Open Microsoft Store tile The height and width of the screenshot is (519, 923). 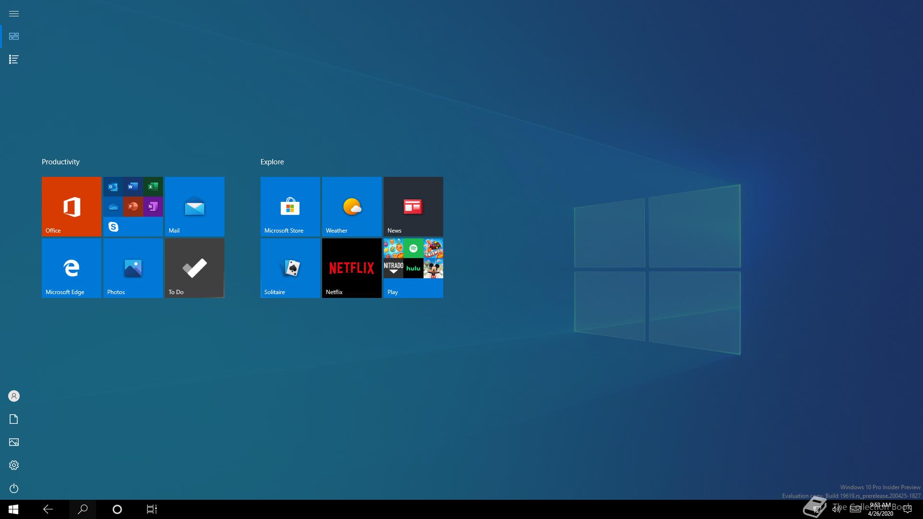coord(290,206)
